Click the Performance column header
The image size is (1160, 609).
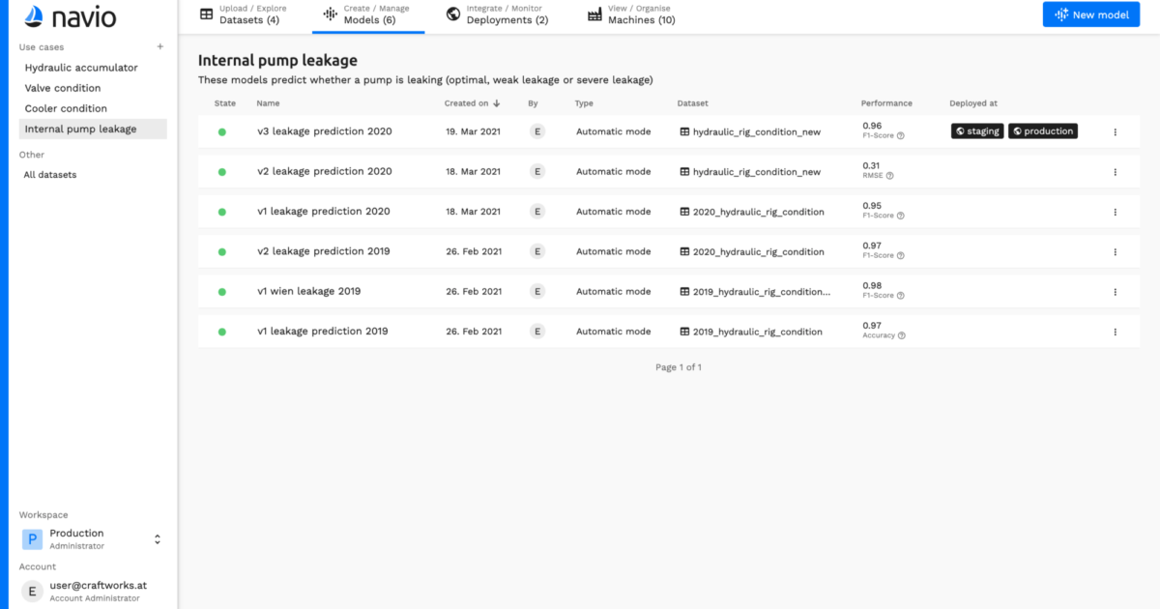tap(886, 103)
